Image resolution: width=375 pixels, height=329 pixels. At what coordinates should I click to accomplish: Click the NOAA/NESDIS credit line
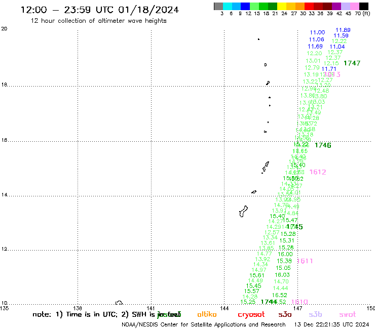204,325
